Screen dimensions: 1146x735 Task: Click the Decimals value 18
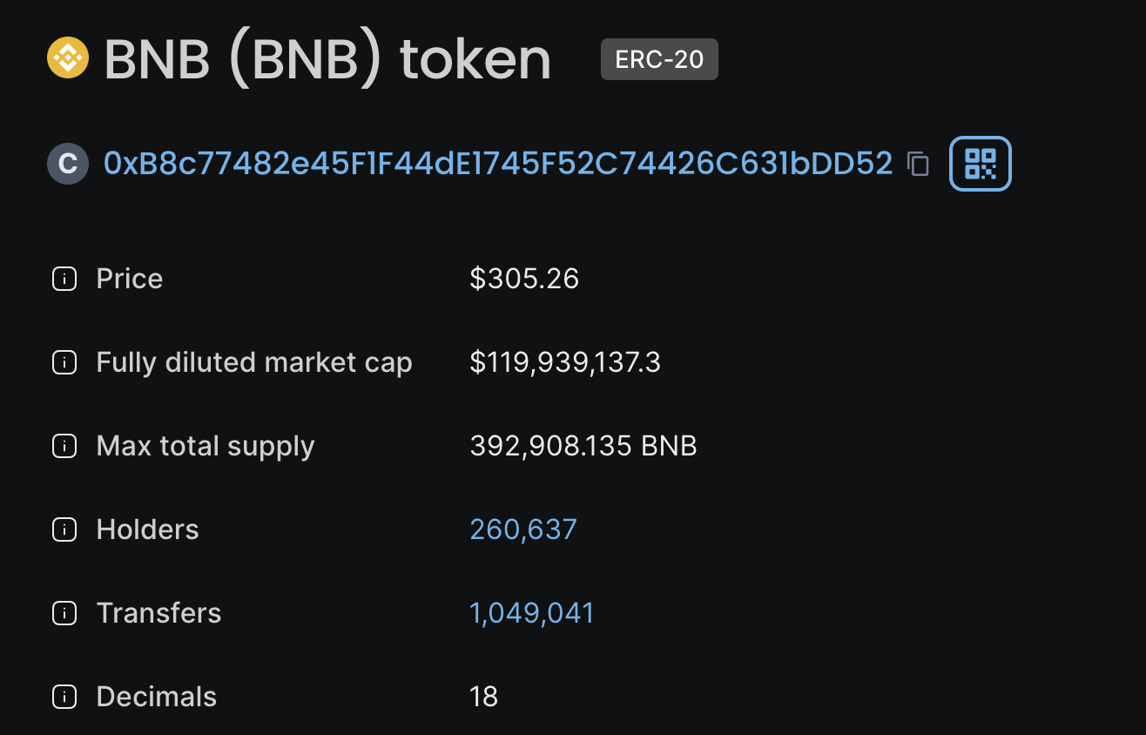[x=484, y=697]
